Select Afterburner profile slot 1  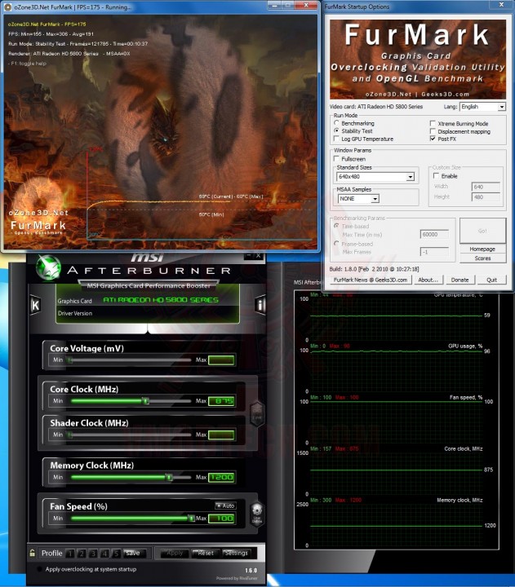pos(70,554)
